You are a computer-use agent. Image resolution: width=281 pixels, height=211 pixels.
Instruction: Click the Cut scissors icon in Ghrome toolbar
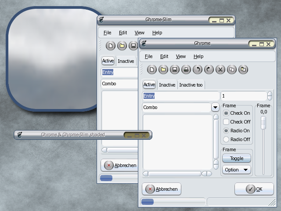220,69
